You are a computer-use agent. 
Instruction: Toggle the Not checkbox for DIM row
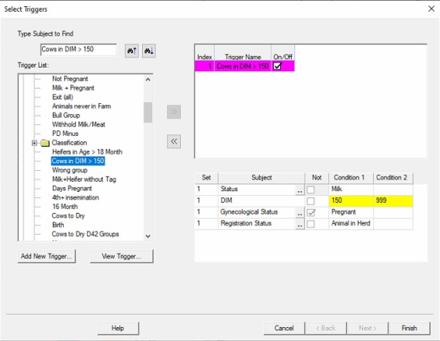click(310, 201)
